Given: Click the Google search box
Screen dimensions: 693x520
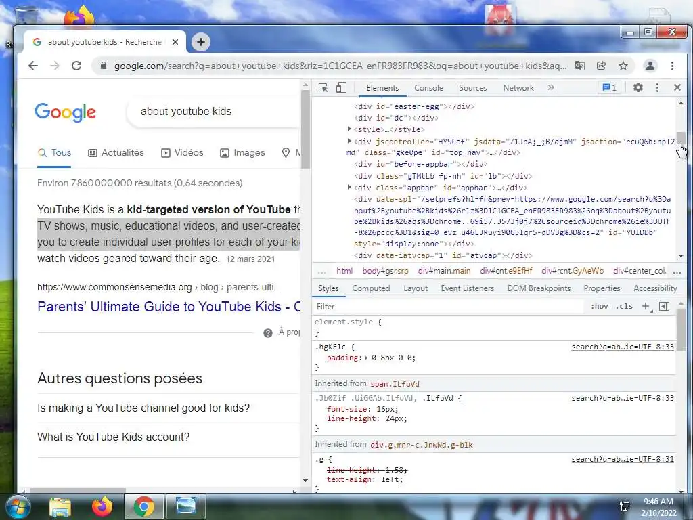Looking at the screenshot, I should click(213, 112).
